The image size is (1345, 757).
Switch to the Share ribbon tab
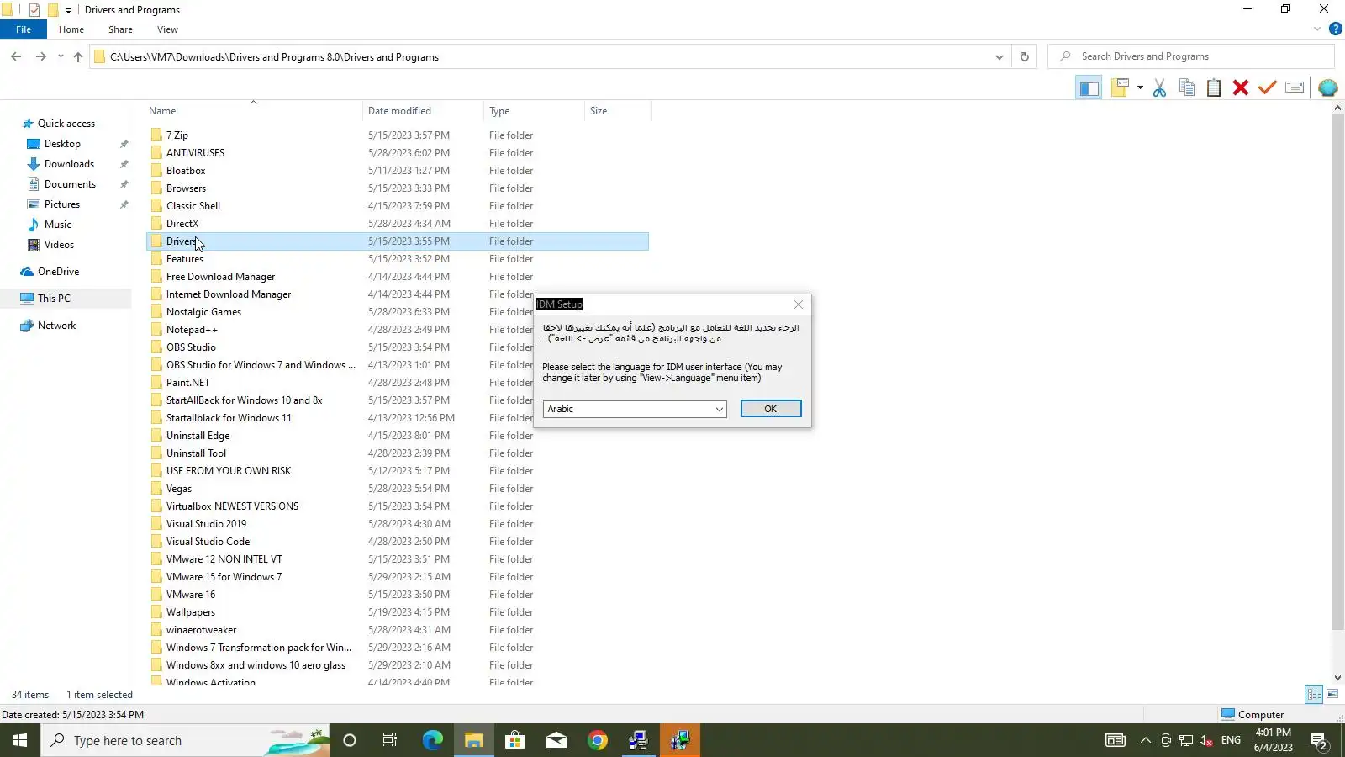[120, 29]
